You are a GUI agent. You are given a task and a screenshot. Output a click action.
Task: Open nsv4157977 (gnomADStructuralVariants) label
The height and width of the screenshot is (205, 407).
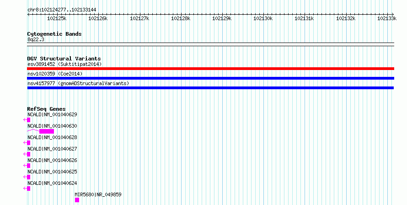(78, 83)
